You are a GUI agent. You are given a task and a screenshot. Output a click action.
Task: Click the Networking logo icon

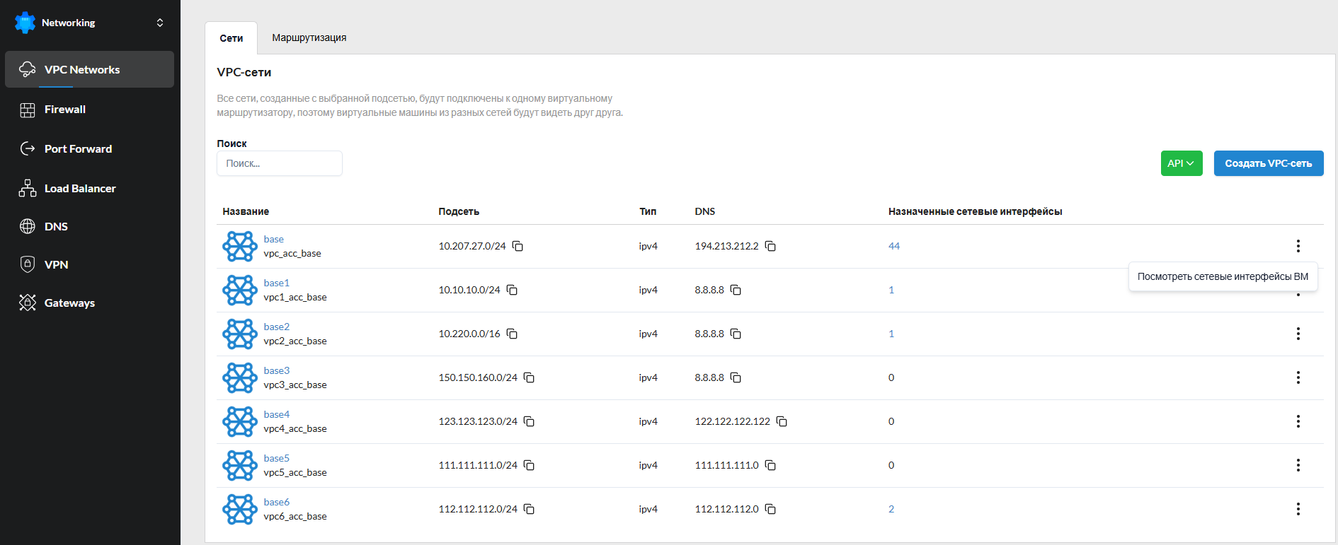click(x=25, y=23)
